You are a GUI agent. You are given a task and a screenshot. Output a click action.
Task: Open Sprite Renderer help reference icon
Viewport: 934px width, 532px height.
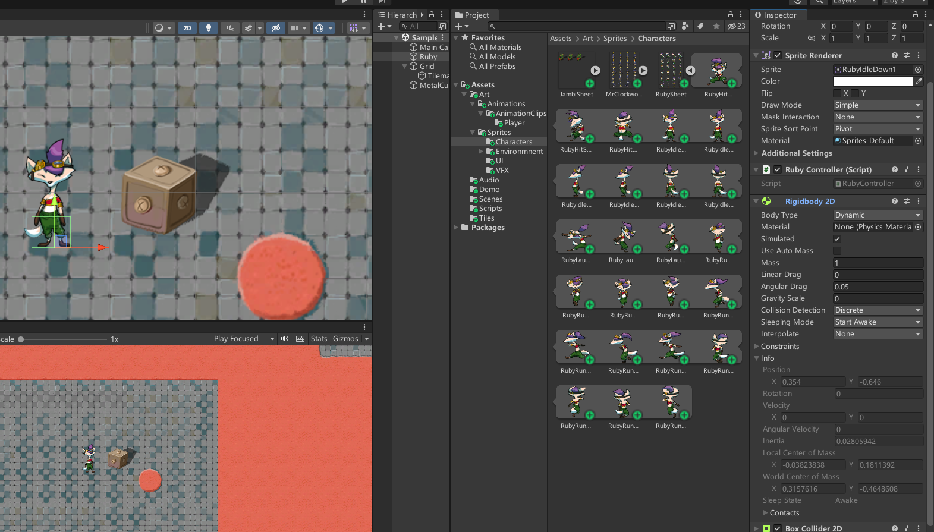894,55
